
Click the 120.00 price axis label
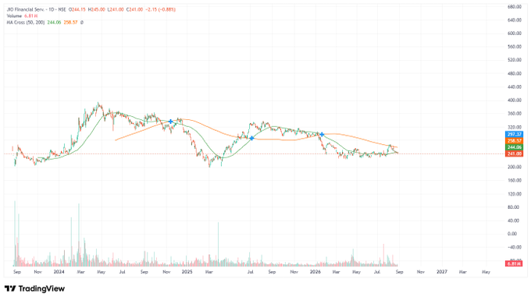coord(515,194)
